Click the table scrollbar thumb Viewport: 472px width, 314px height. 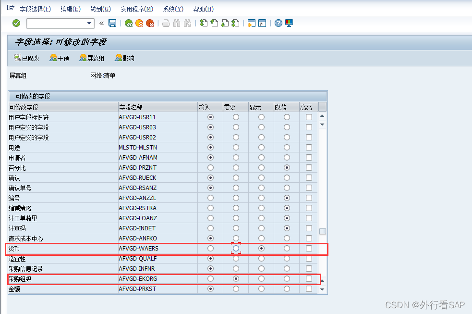point(322,231)
